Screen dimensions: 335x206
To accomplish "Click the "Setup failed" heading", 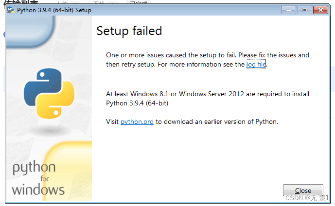I will pos(129,31).
